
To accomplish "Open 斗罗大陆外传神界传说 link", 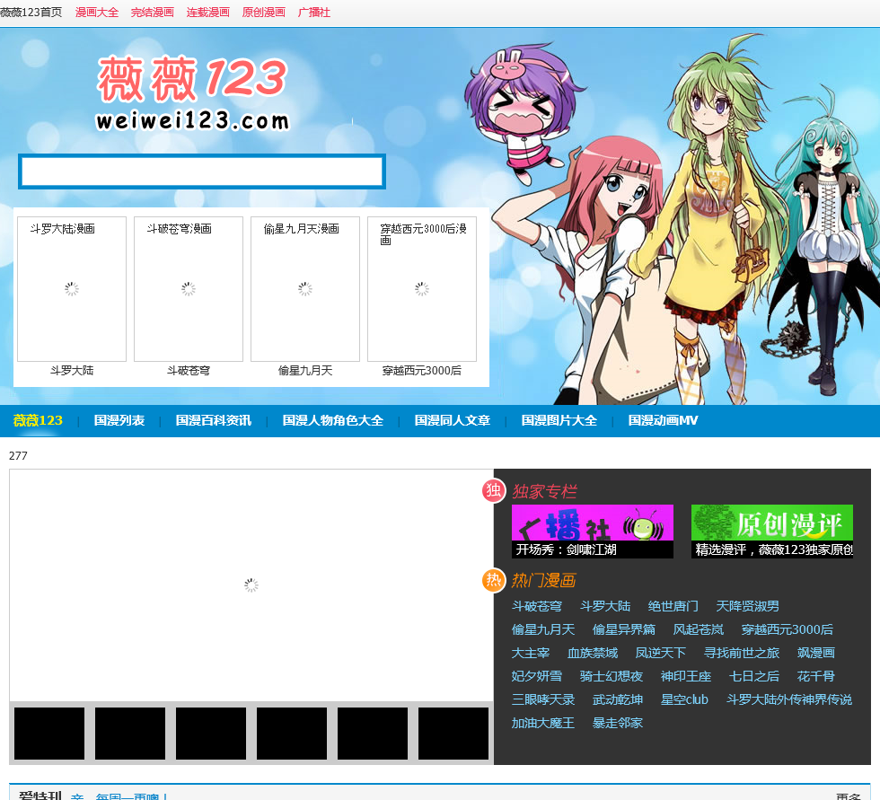I will tap(789, 699).
